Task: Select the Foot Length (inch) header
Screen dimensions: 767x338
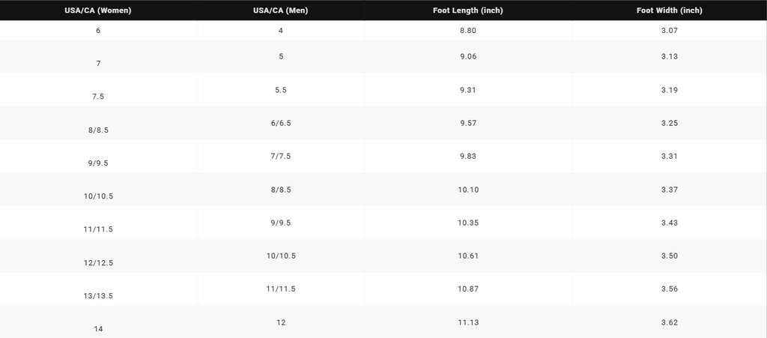Action: point(468,10)
